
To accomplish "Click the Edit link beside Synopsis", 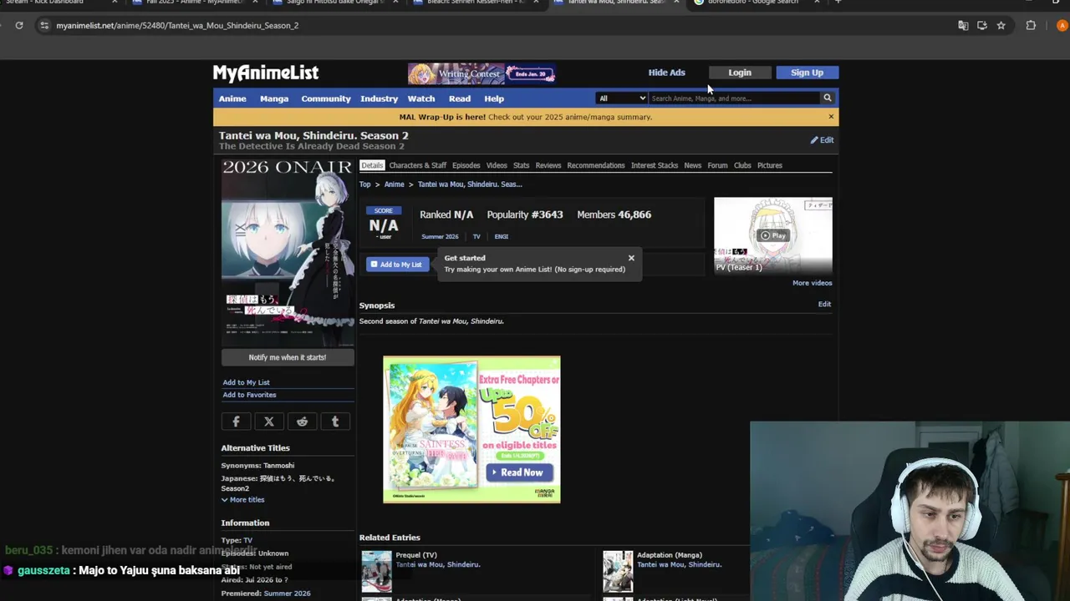I will coord(824,304).
